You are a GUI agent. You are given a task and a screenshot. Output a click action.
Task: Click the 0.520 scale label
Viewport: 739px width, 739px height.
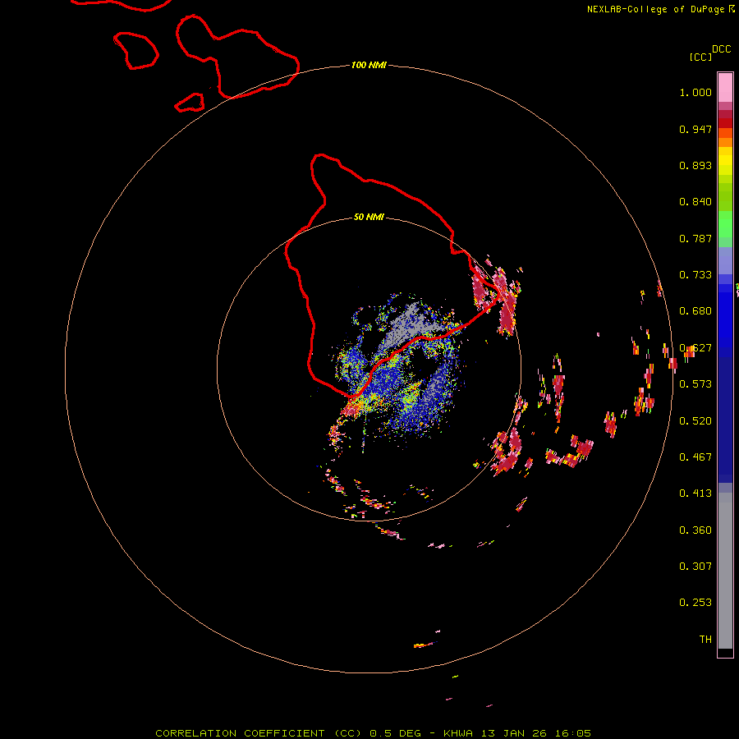click(695, 421)
